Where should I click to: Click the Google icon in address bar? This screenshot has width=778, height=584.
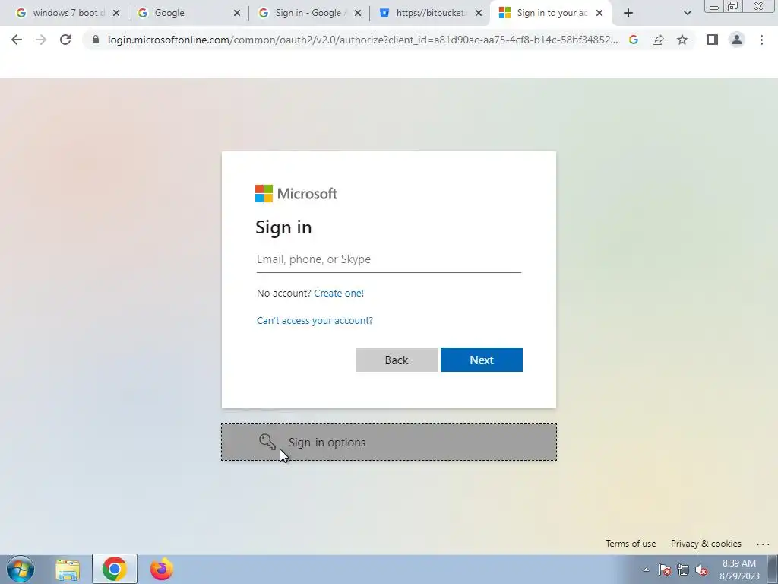point(633,40)
